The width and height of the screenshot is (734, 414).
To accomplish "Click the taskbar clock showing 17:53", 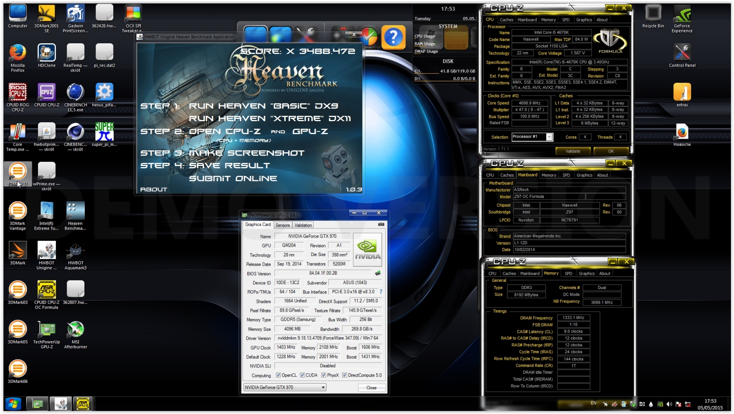I will [x=710, y=404].
